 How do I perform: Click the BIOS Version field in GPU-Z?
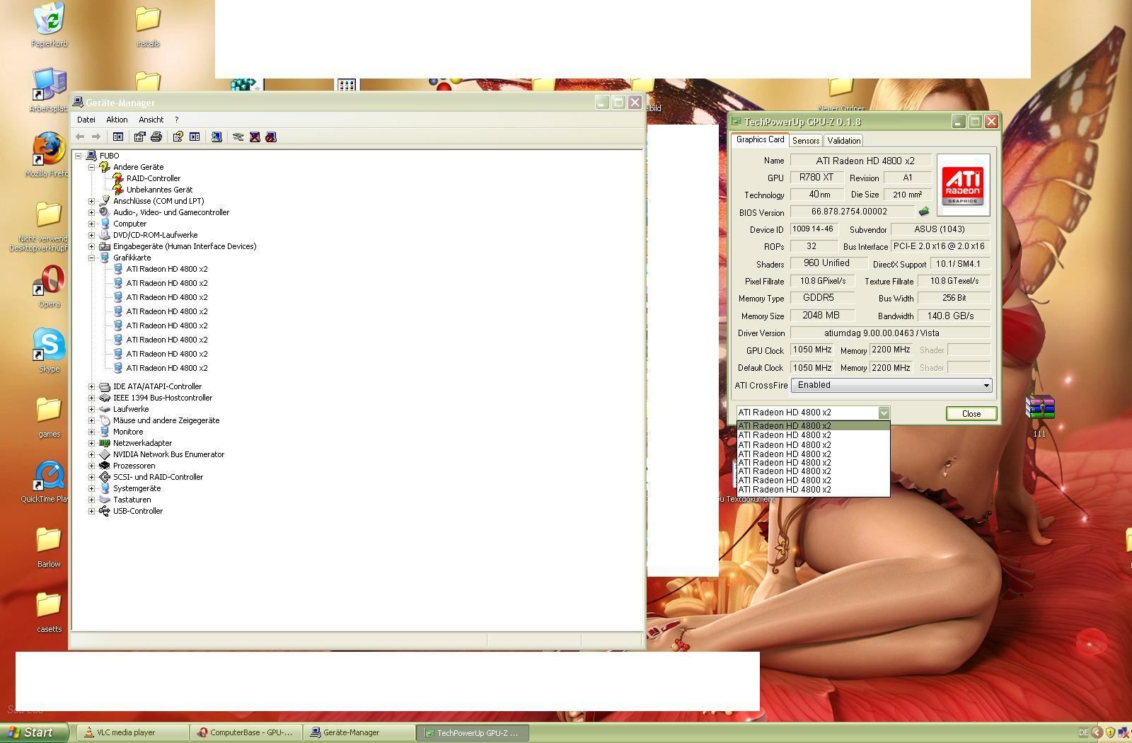pyautogui.click(x=853, y=212)
